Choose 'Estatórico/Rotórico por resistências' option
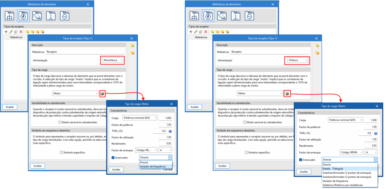The width and height of the screenshot is (386, 189). tap(349, 185)
